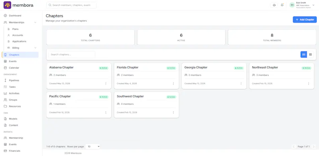This screenshot has width=319, height=156.
Task: Switch to grid view
Action: [304, 54]
